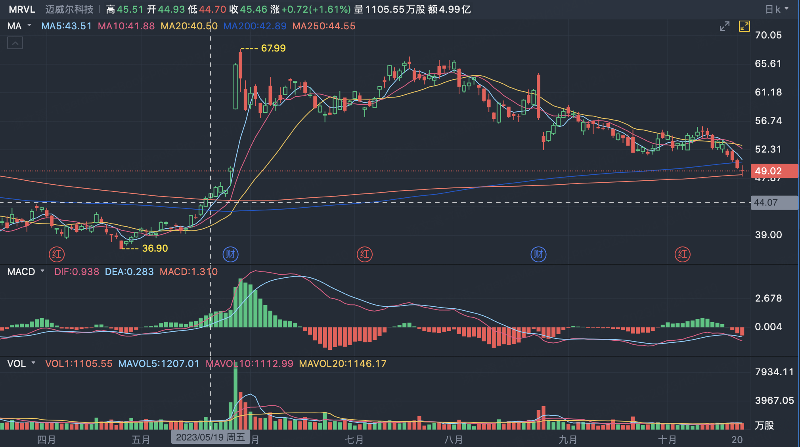Toggle the MA250 line label

(x=323, y=26)
